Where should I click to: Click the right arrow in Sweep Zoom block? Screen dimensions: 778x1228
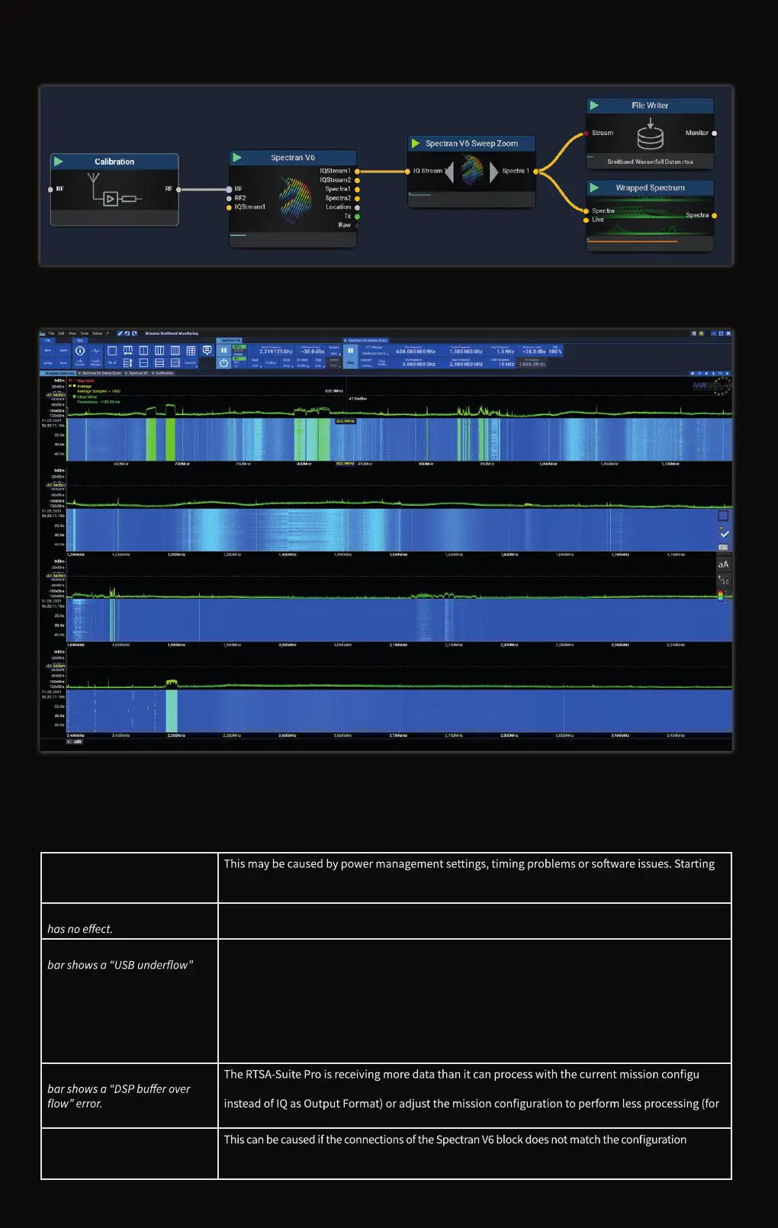pyautogui.click(x=494, y=172)
